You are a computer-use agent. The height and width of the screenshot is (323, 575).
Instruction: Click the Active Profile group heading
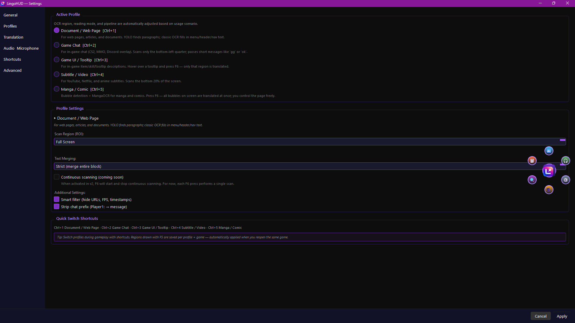[68, 14]
